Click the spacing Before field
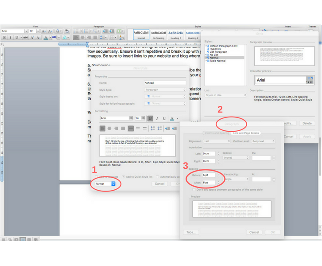Screen dimensions: 322x266 click(x=209, y=175)
